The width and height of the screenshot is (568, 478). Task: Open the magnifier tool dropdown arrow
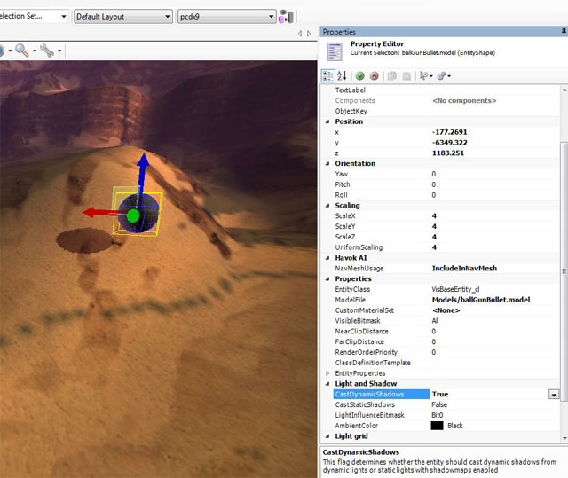[x=35, y=51]
